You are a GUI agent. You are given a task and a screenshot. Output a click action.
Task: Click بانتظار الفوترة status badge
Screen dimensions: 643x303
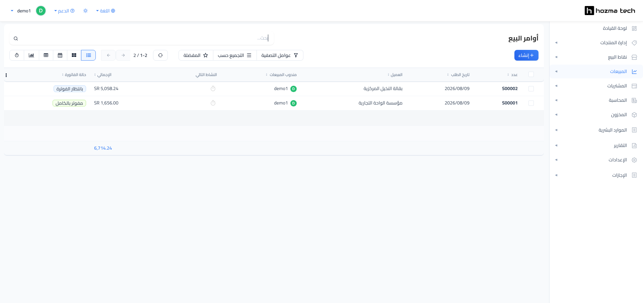pyautogui.click(x=70, y=89)
